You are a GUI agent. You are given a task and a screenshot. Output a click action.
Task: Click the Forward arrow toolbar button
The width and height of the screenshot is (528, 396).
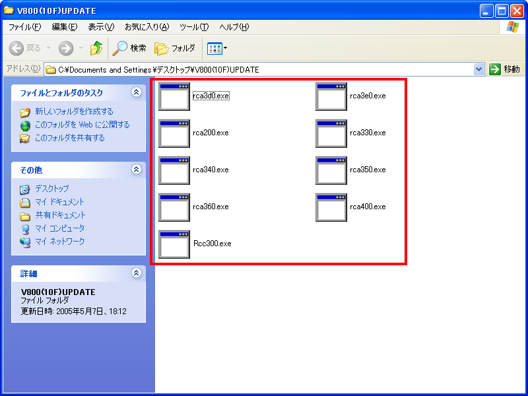[x=66, y=48]
